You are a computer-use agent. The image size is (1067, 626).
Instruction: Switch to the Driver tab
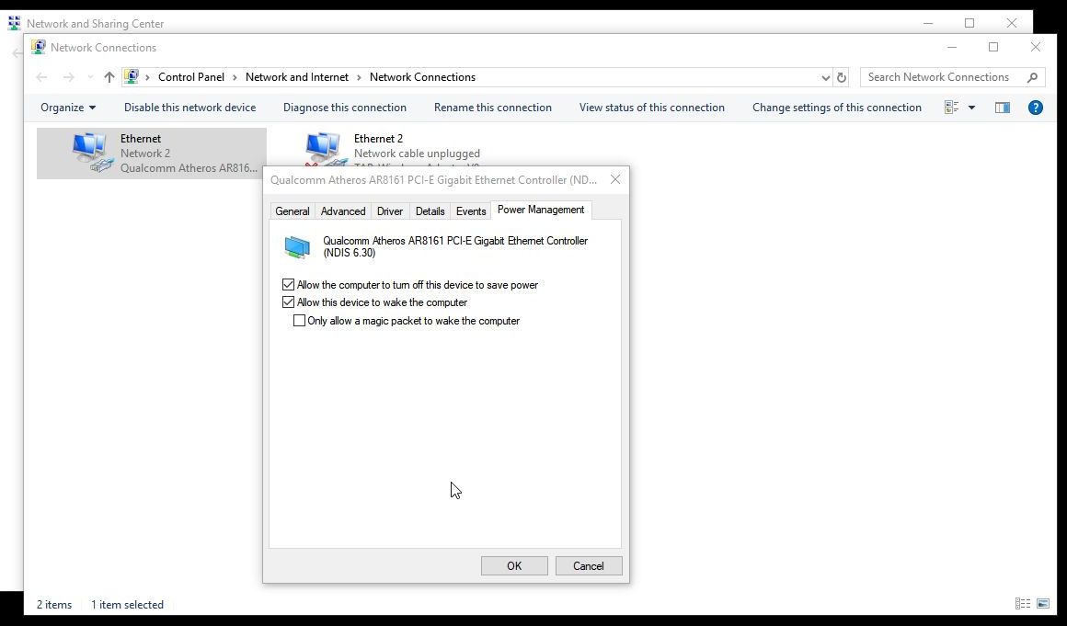pos(390,211)
